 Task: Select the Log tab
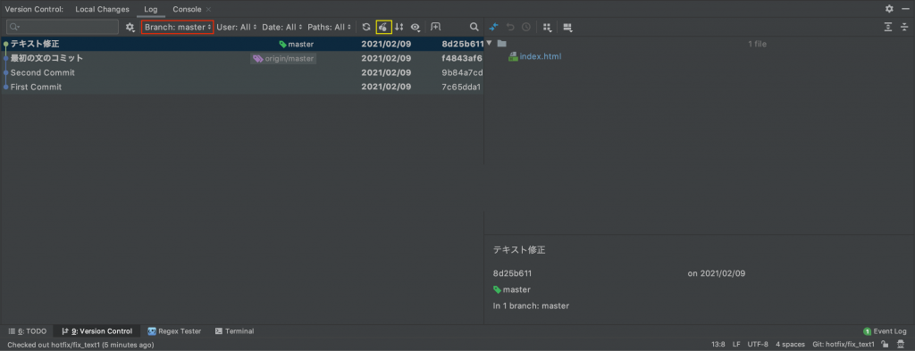pos(151,9)
